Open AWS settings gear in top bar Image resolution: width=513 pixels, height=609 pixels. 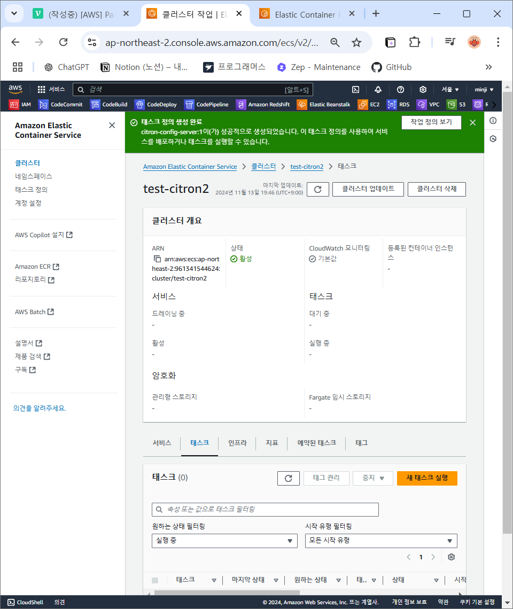pyautogui.click(x=423, y=89)
